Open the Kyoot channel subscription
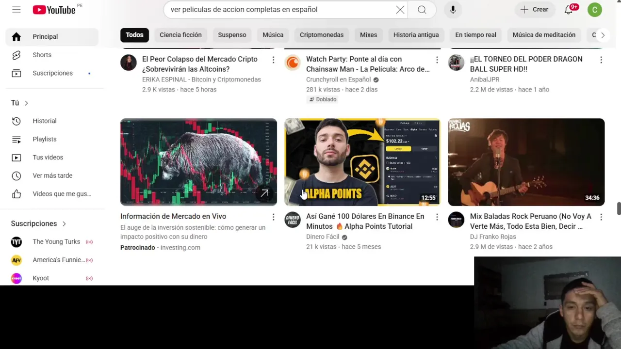The height and width of the screenshot is (349, 621). coord(52,278)
